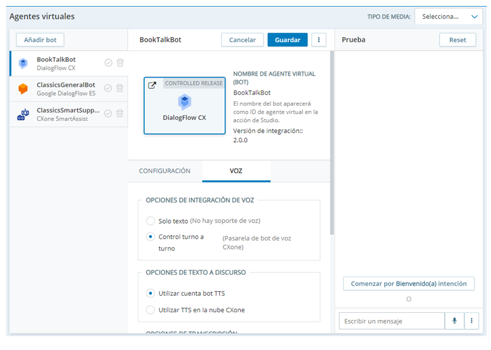Click the microphone icon in test panel
The image size is (491, 350).
click(454, 321)
